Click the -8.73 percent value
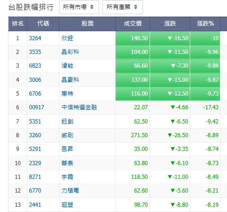227x212 pixels. (212, 163)
